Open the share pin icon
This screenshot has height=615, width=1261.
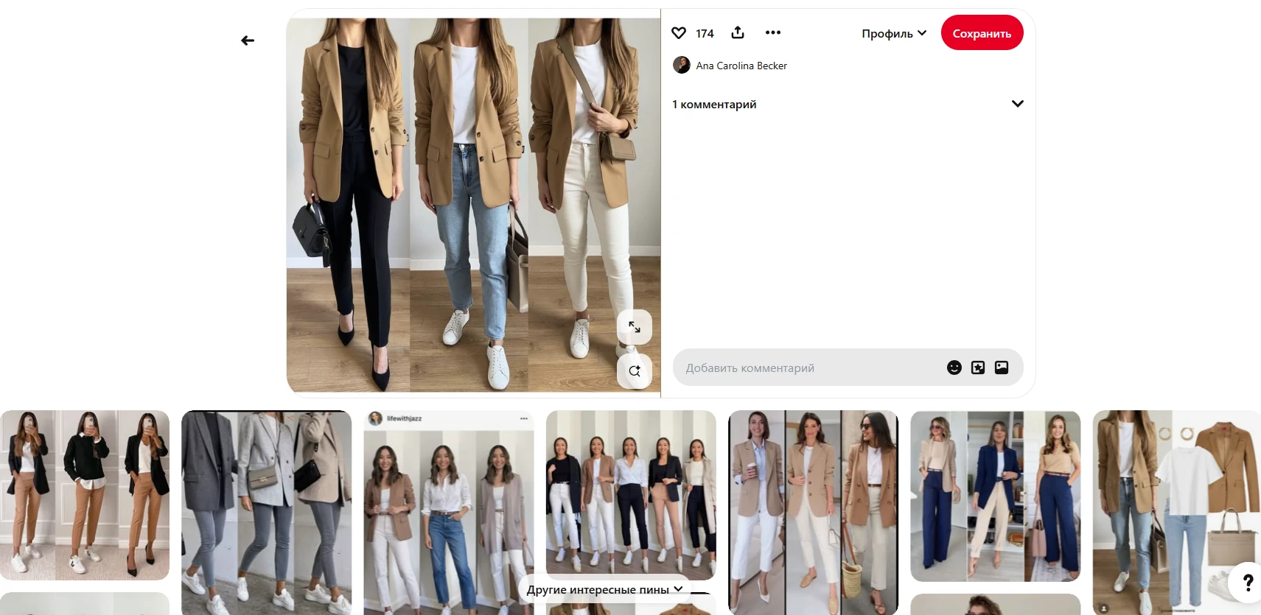tap(738, 32)
